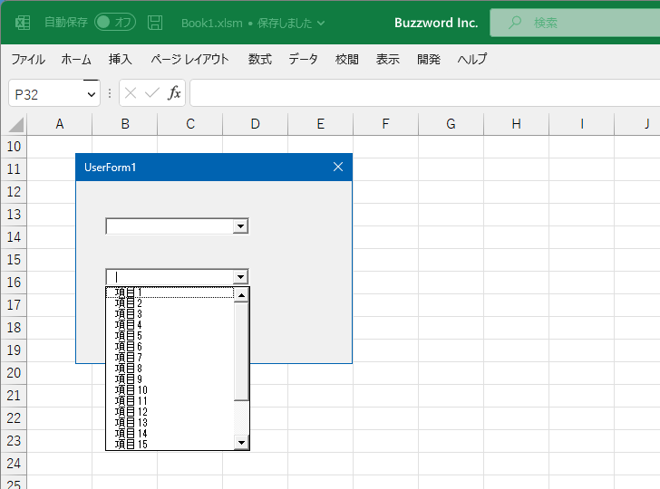Click the lower combo box text field
This screenshot has height=489, width=660.
point(170,277)
